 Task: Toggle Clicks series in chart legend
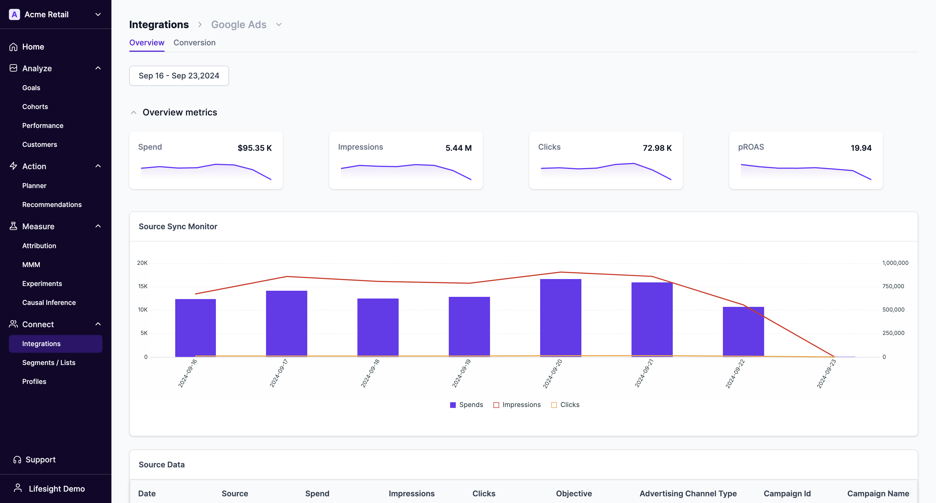pyautogui.click(x=565, y=405)
